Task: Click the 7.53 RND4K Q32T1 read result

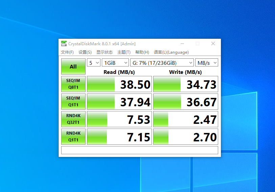Action: tap(119, 119)
